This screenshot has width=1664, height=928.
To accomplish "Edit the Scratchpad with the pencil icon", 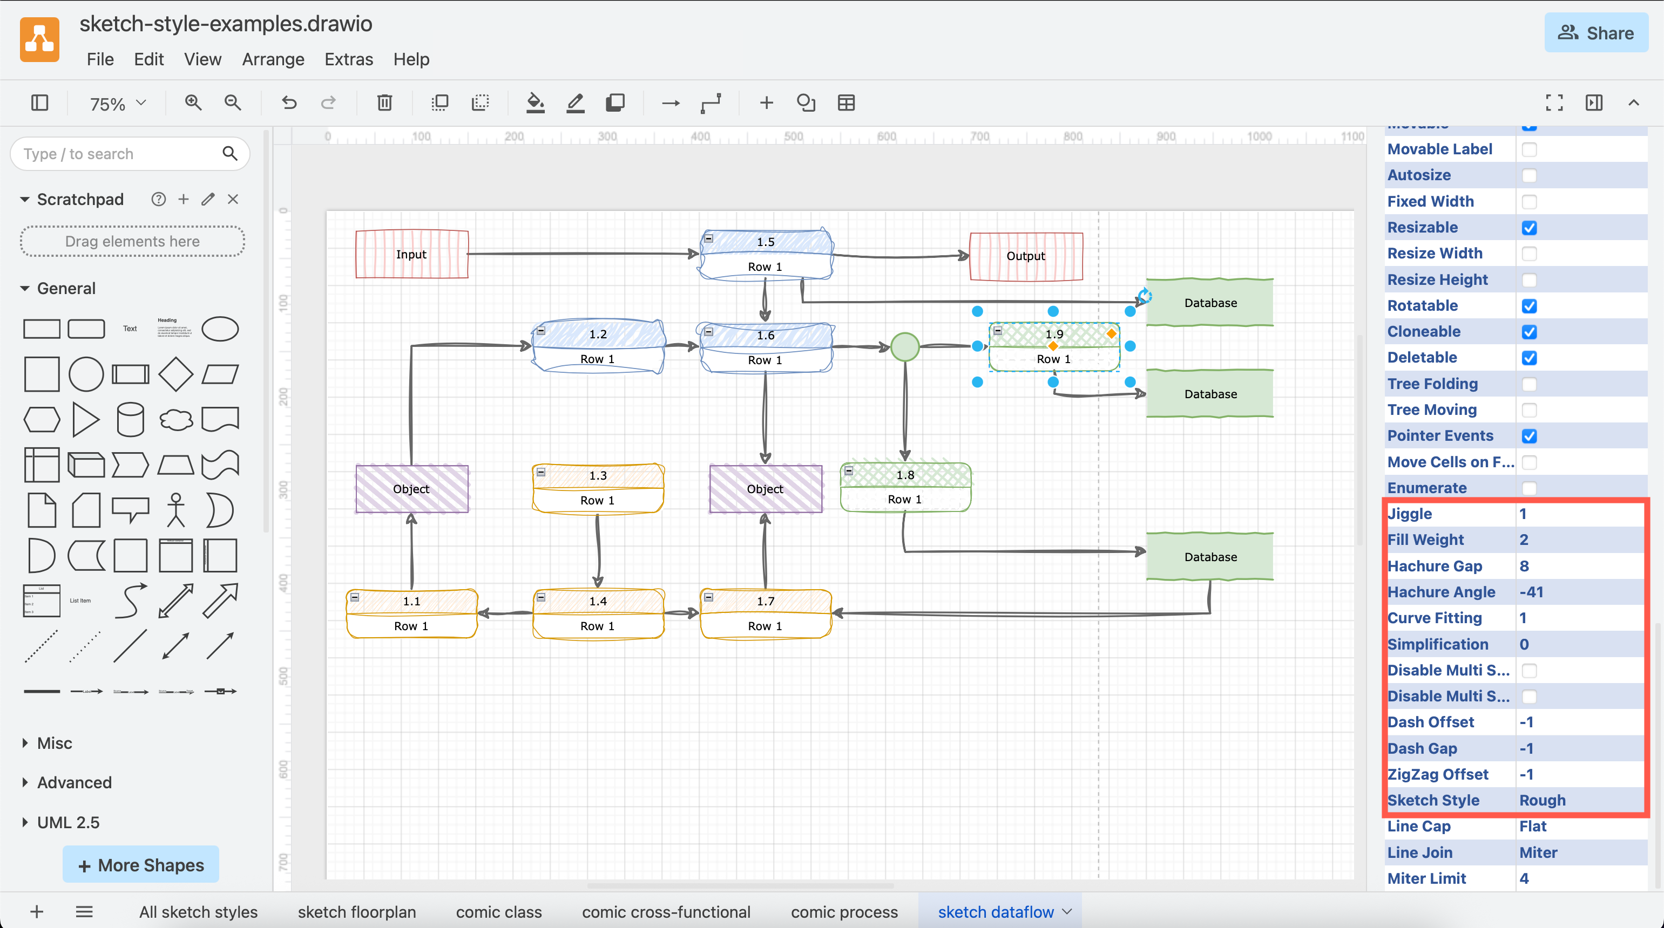I will pyautogui.click(x=207, y=200).
